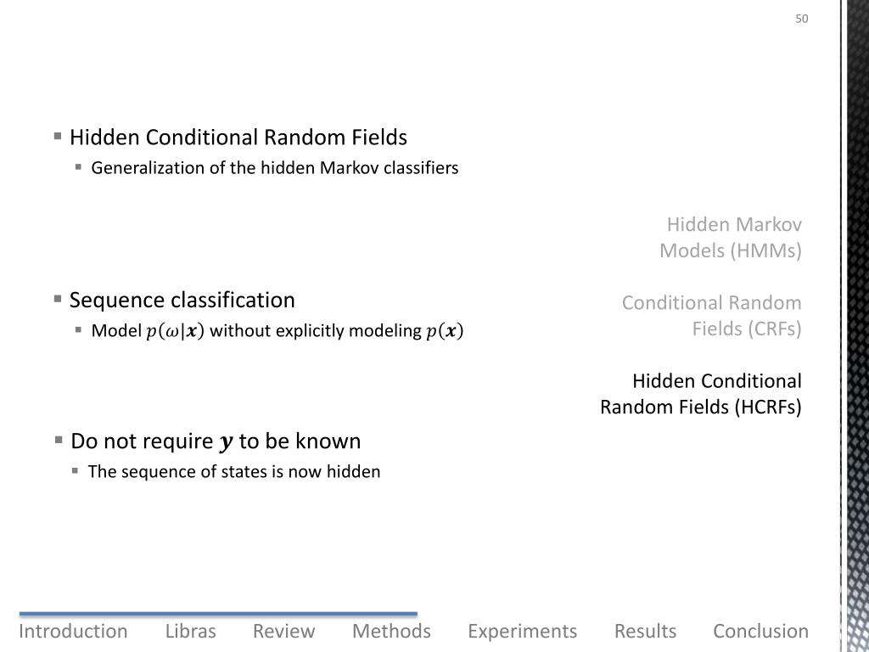Click 'Generalization of the hidden Markov classifiers'
This screenshot has height=652, width=869.
pos(275,168)
